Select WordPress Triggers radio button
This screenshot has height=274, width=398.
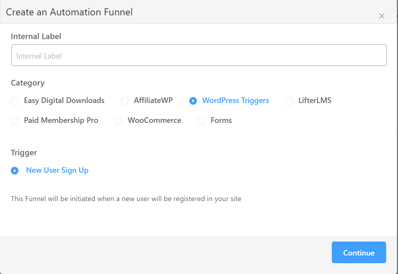pyautogui.click(x=193, y=101)
